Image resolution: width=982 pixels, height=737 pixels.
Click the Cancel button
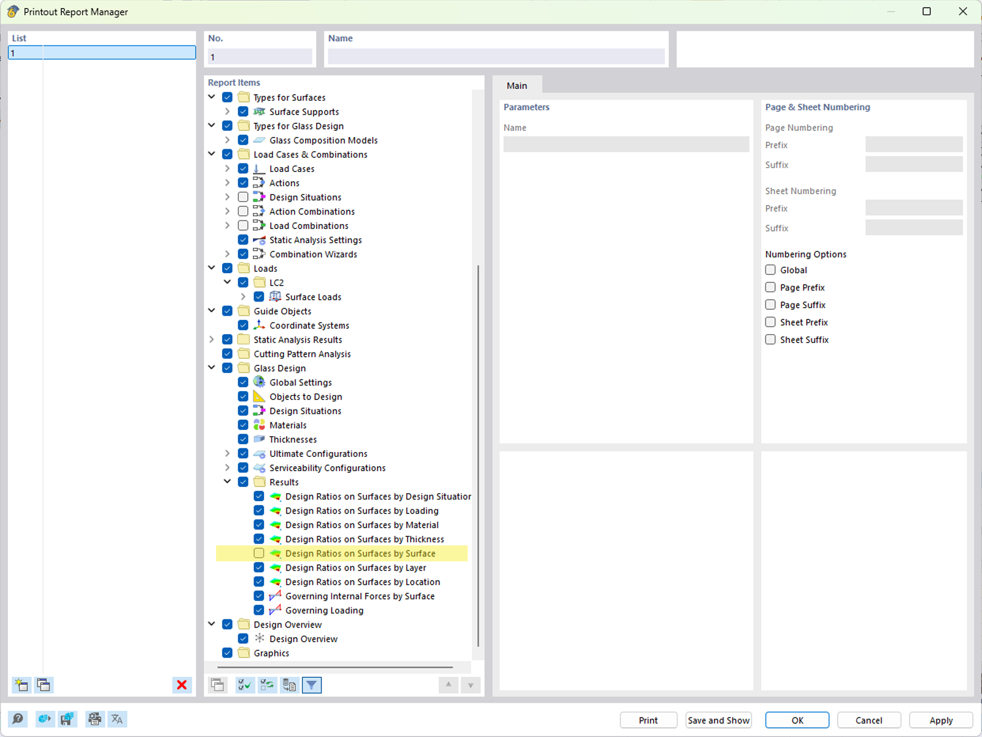pos(869,720)
